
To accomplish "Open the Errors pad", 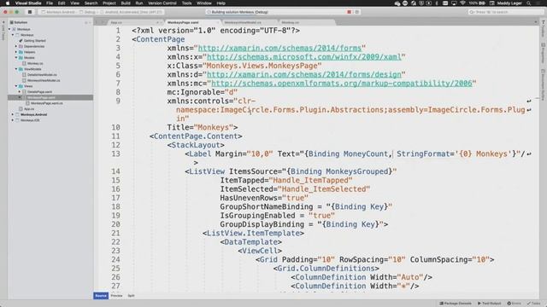I will (514, 304).
